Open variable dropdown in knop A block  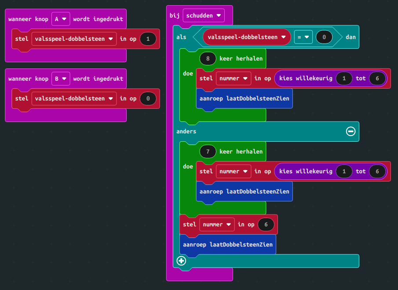[x=74, y=39]
